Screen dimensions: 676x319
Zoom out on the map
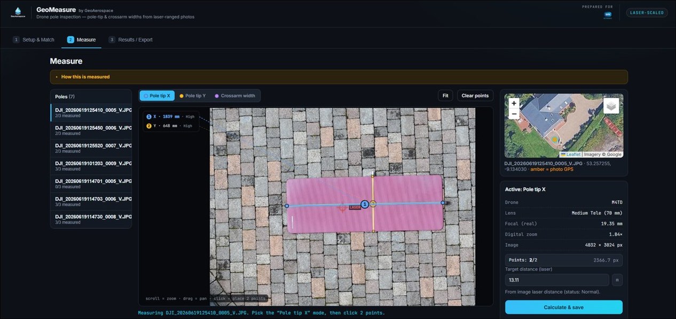click(514, 114)
